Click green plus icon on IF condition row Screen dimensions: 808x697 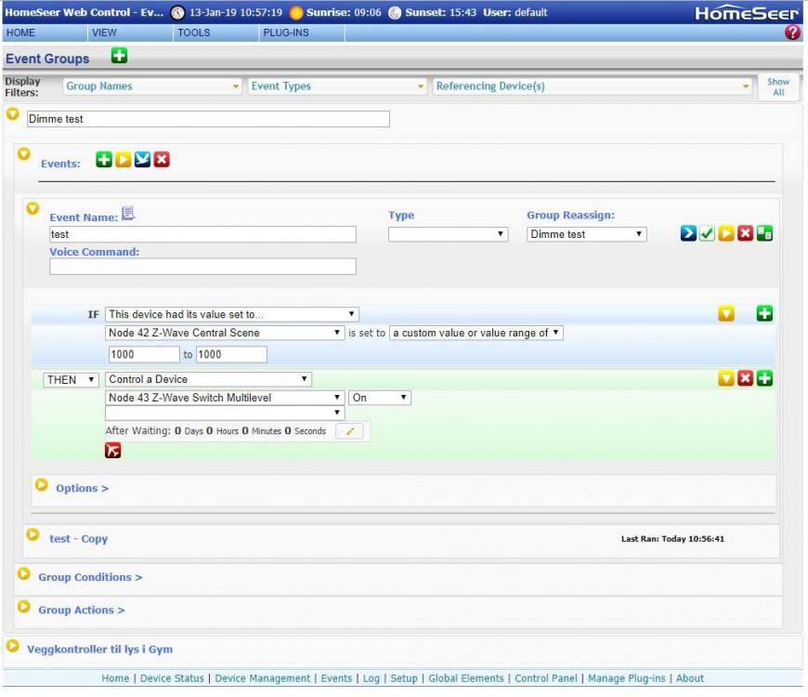[764, 314]
